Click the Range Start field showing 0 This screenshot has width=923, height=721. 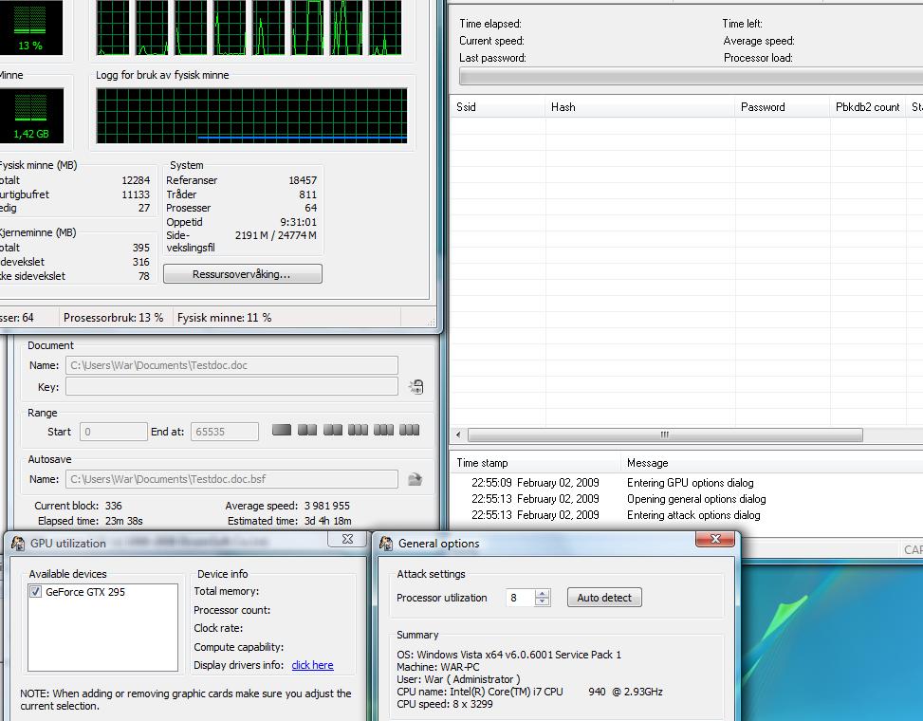pyautogui.click(x=113, y=432)
